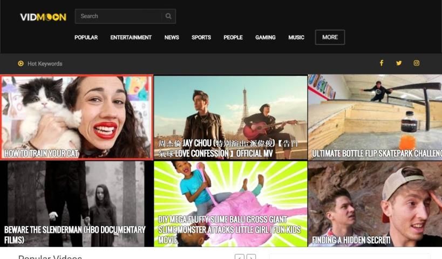Viewport: 442px width, 259px height.
Task: Expand the MORE categories menu
Action: click(330, 37)
